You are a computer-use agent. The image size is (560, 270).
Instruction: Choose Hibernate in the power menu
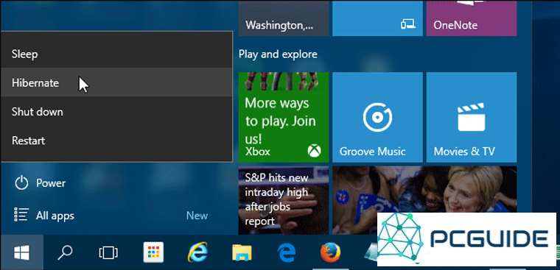(116, 82)
